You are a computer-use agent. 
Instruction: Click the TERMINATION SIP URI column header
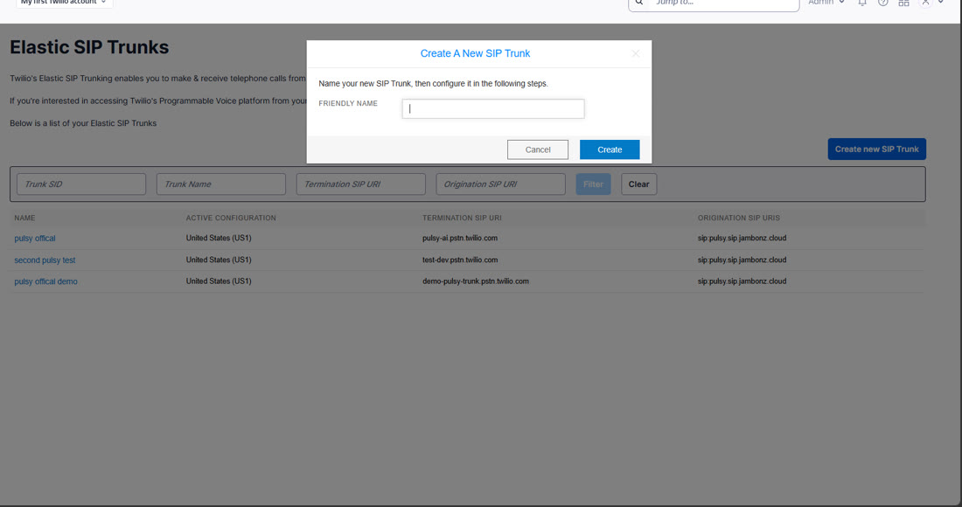(462, 218)
